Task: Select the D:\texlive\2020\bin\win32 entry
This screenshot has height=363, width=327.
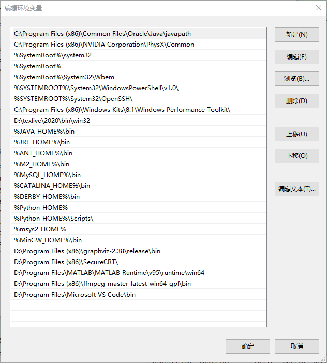Action: [x=138, y=121]
